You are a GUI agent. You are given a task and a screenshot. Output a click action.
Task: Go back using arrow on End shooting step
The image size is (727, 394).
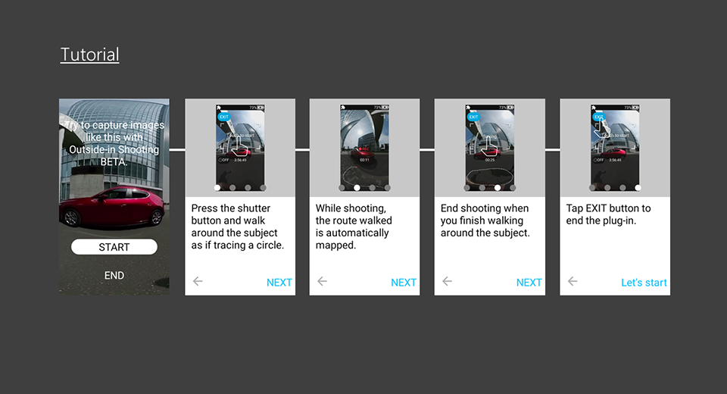[x=447, y=281]
